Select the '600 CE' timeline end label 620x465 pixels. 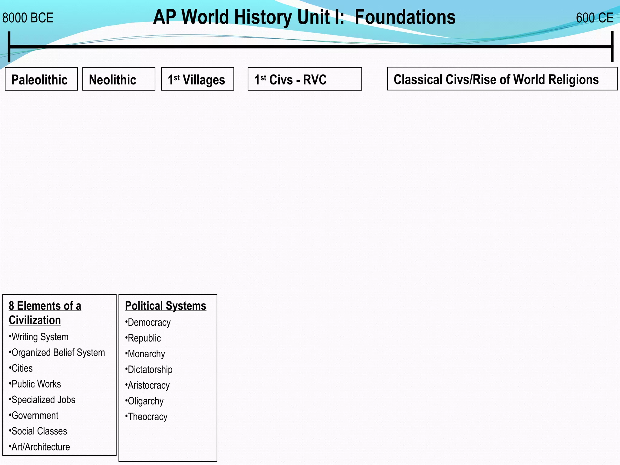(x=595, y=18)
